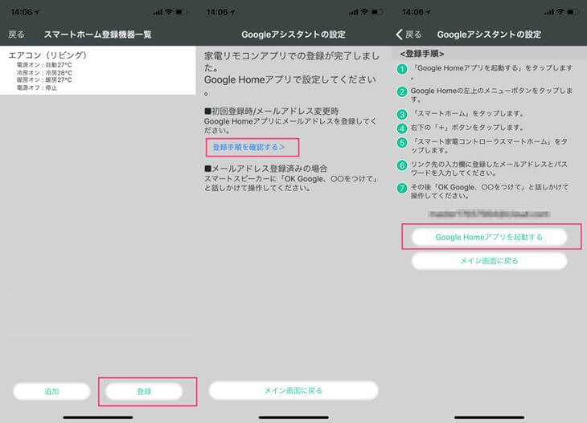
Task: Click the 「スマートホーム」をタップします step text
Action: 467,114
